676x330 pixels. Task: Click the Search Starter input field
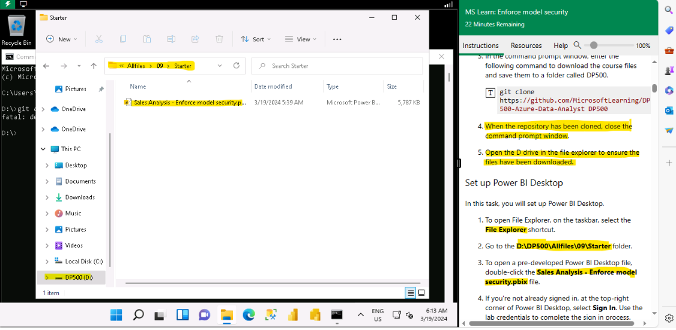(337, 66)
